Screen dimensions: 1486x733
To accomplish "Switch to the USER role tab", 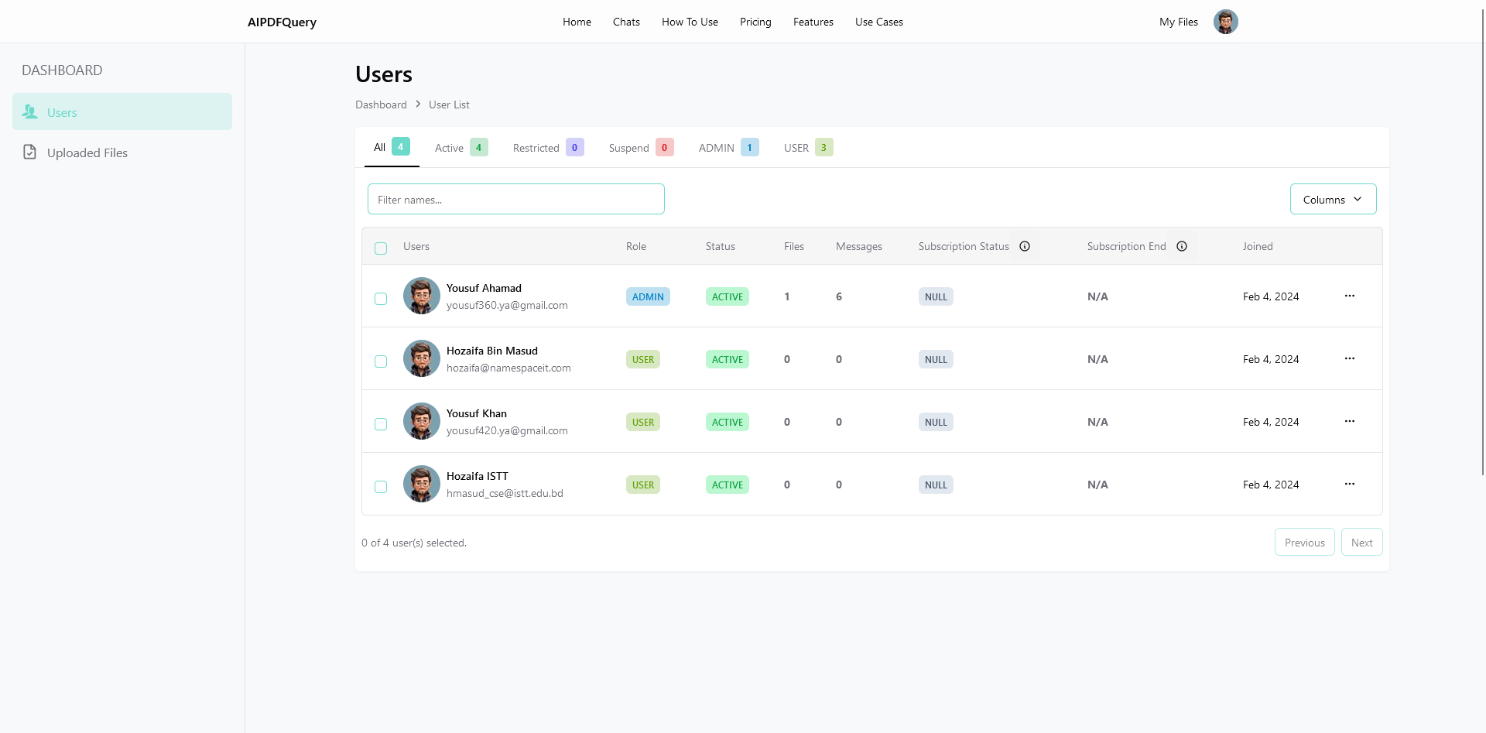I will (x=808, y=148).
